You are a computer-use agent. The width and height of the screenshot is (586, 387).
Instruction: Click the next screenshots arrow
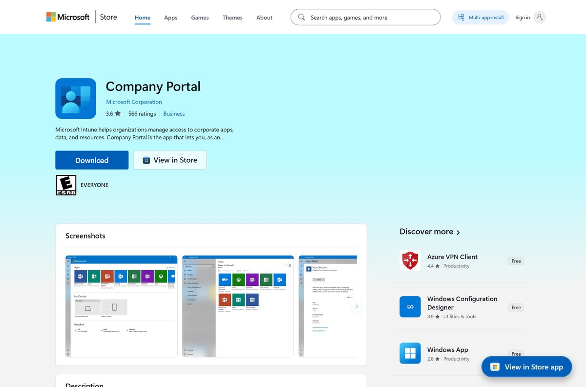click(357, 306)
